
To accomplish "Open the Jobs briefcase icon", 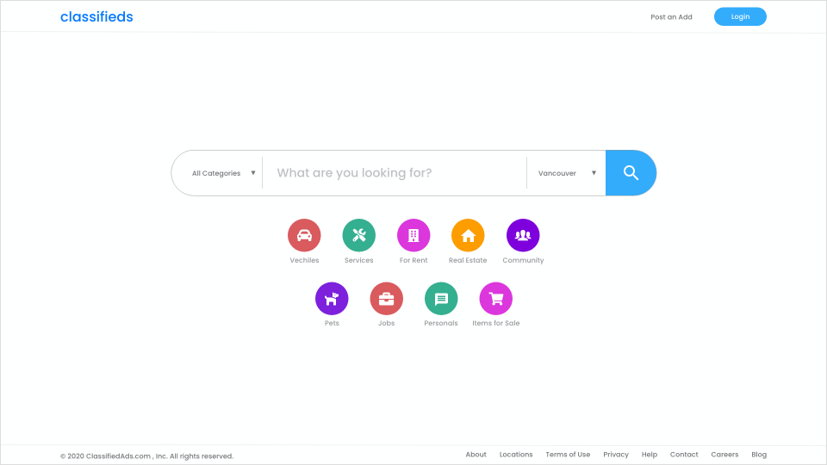I will point(386,299).
